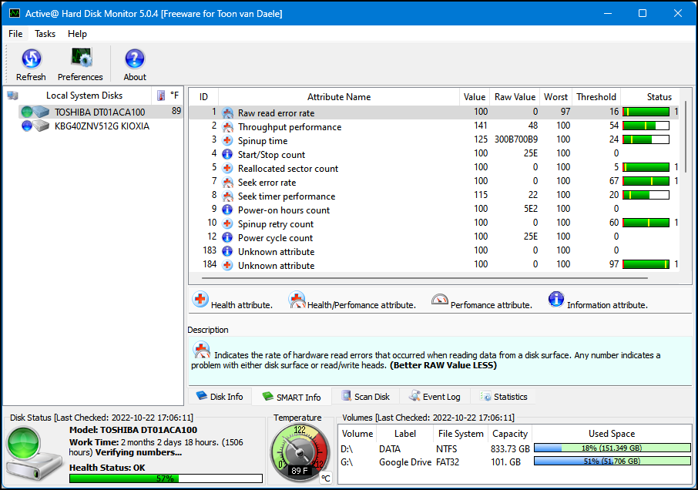Screen dimensions: 698x490
Task: Click the Raw Value column header
Action: pos(515,97)
